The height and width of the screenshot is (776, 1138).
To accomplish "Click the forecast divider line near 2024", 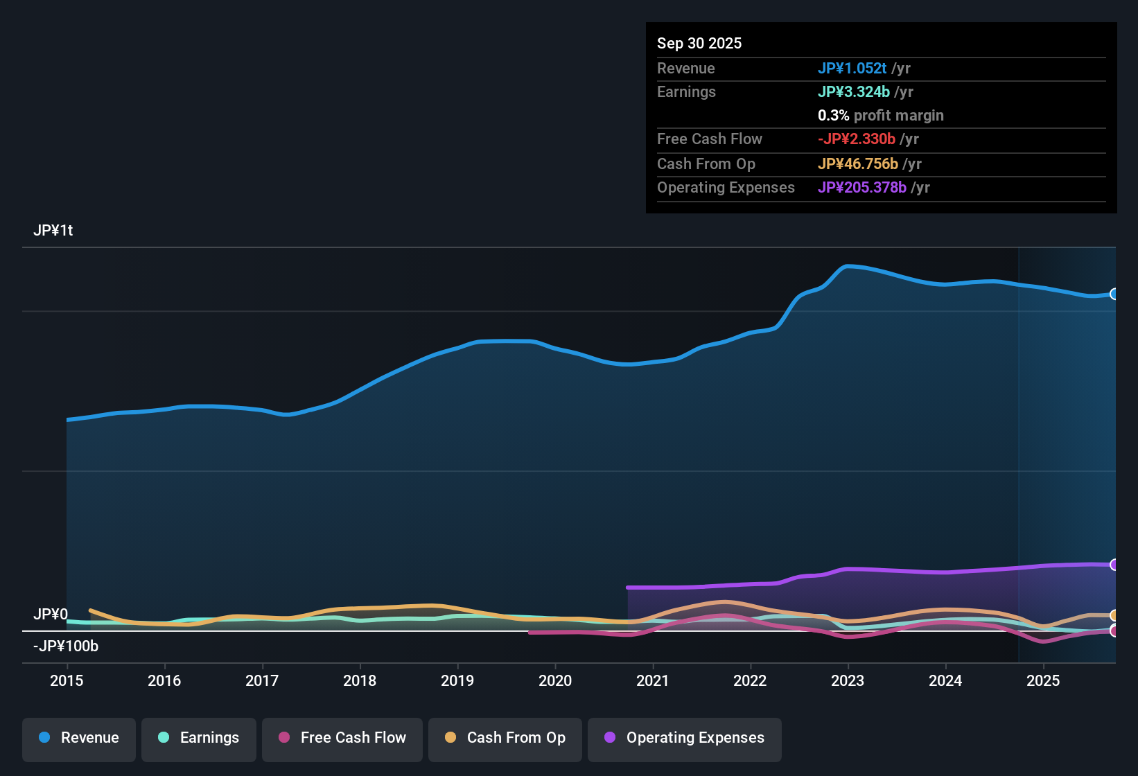I will pos(1018,450).
